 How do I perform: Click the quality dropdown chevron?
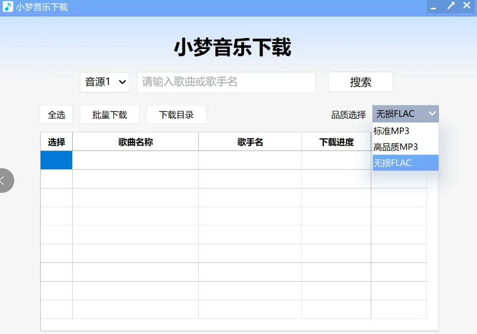coord(432,114)
